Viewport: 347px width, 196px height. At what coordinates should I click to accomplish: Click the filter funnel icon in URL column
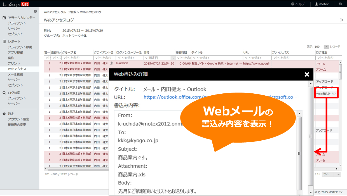pyautogui.click(x=246, y=58)
